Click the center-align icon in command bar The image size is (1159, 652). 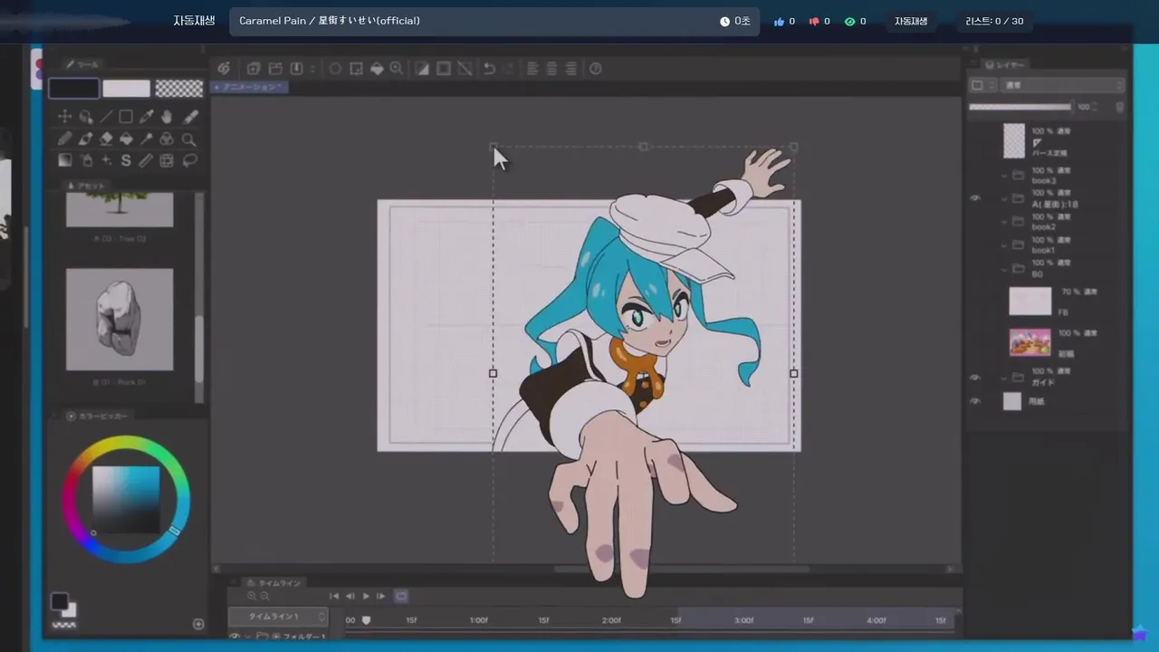(x=551, y=69)
